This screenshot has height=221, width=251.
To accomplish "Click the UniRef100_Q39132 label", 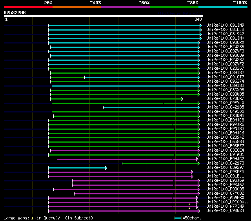I will click(225, 73).
